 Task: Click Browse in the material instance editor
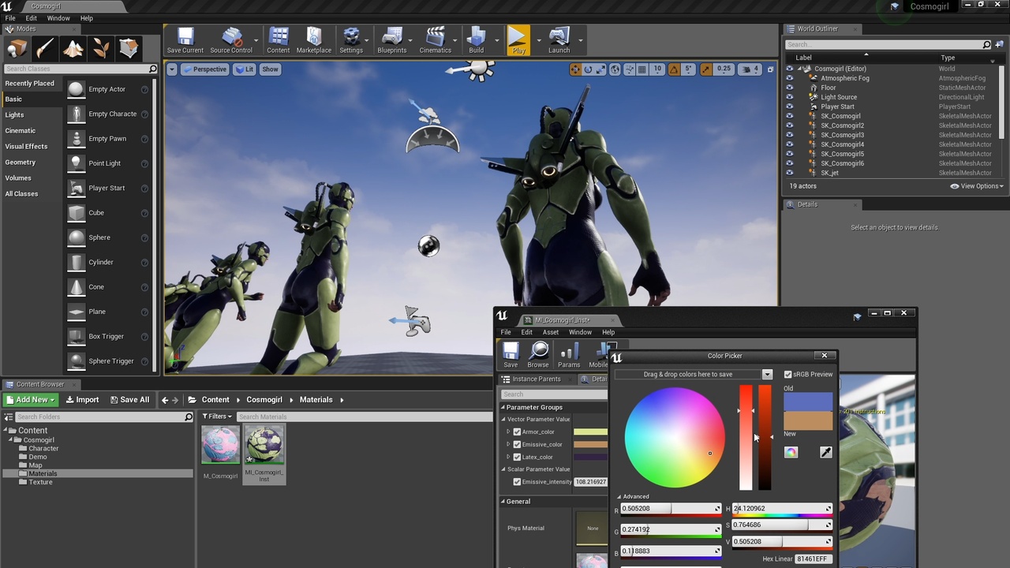point(538,355)
